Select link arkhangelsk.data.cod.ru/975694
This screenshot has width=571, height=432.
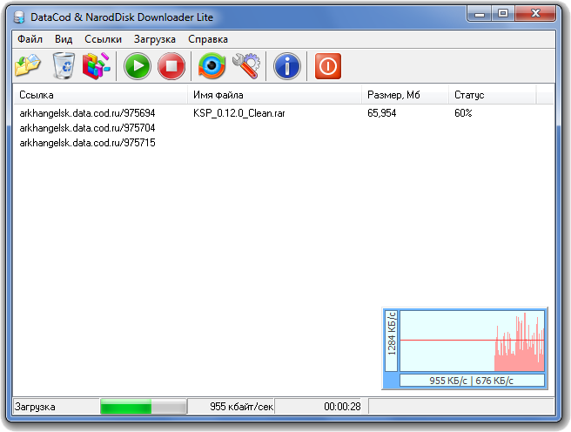click(x=87, y=113)
